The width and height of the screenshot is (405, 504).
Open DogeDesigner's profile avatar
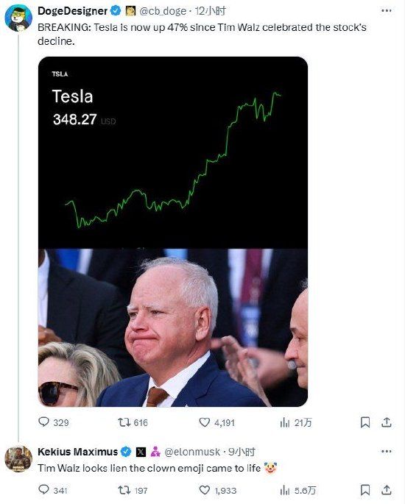coord(18,18)
